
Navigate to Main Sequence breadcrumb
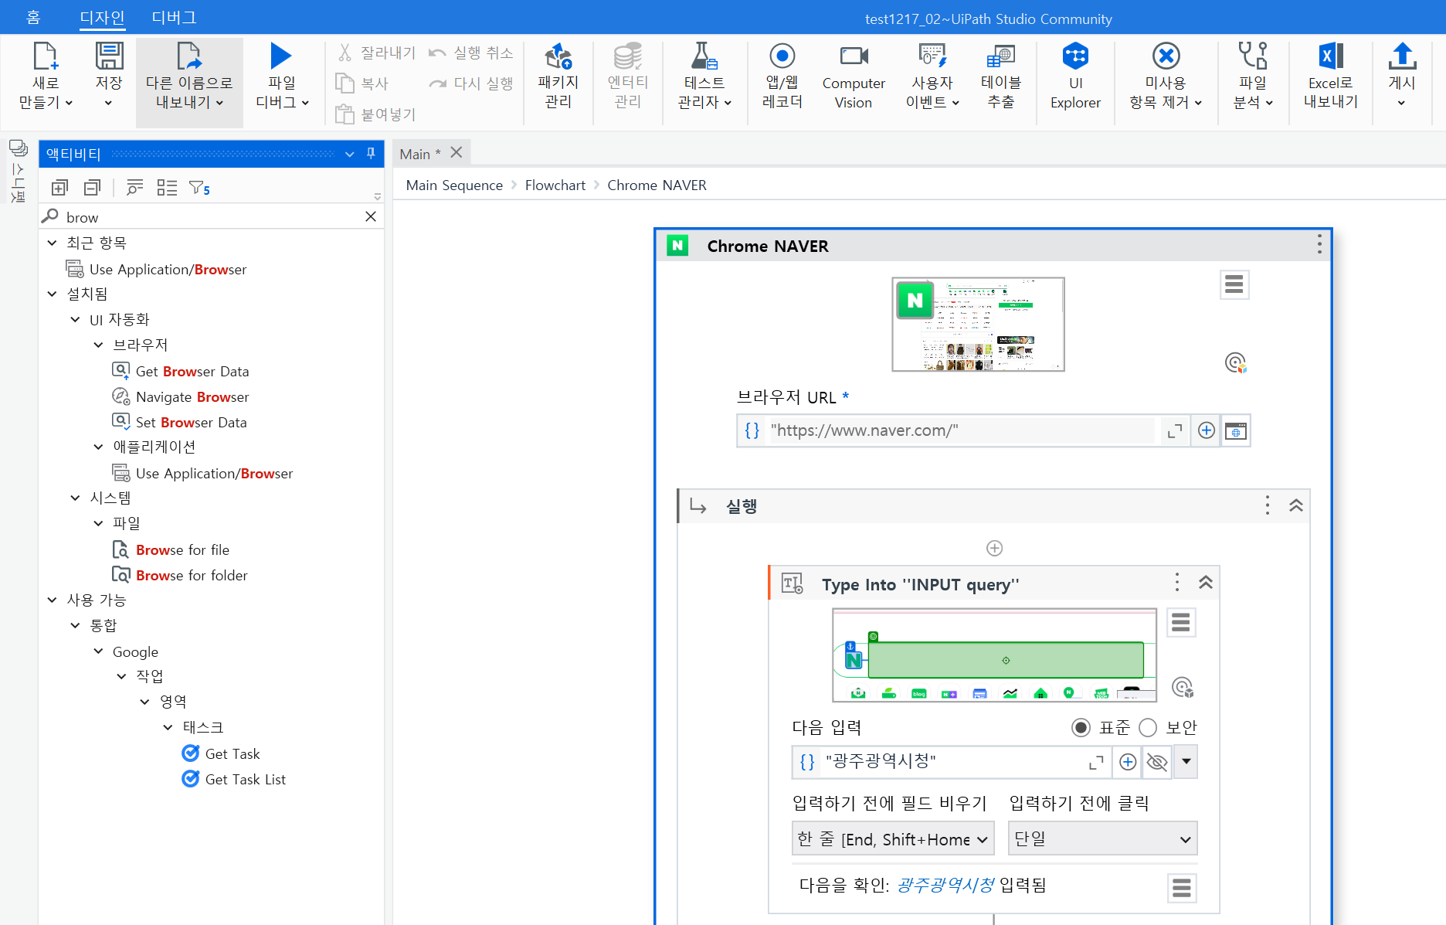[x=454, y=185]
